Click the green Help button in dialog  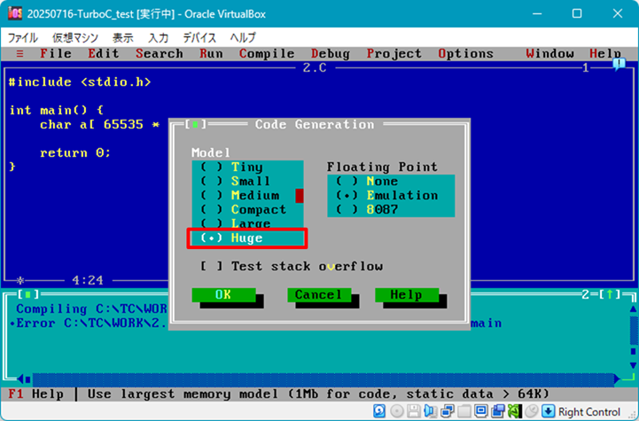coord(407,294)
